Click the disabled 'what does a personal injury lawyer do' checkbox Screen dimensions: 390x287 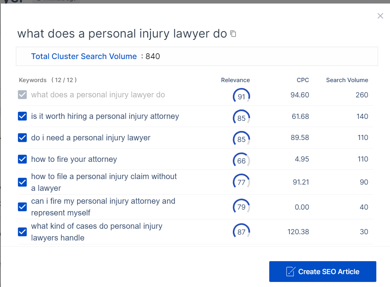[22, 95]
